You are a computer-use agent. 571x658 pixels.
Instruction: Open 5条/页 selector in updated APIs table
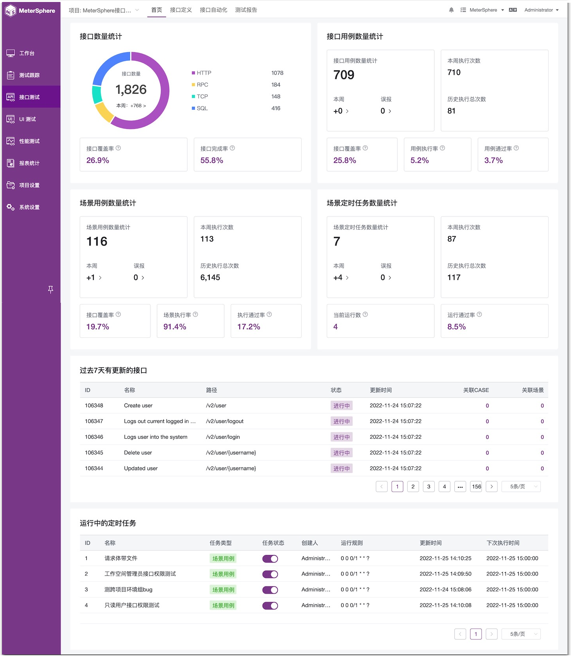coord(521,486)
